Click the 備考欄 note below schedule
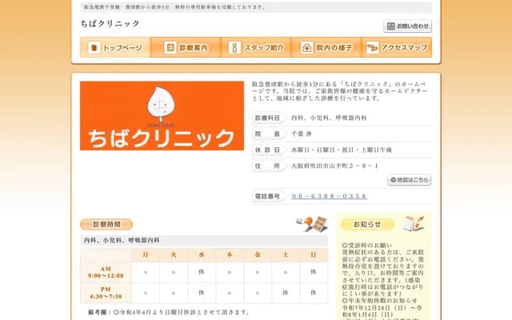Viewport: 512px width, 320px height. pyautogui.click(x=169, y=312)
